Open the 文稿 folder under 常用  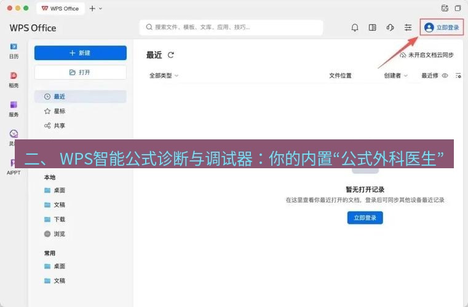coord(55,281)
